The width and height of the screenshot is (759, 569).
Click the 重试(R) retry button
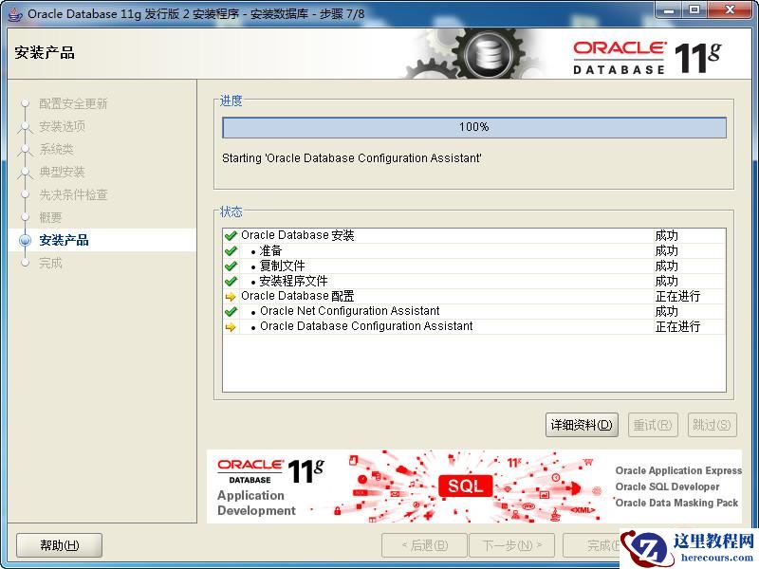653,425
